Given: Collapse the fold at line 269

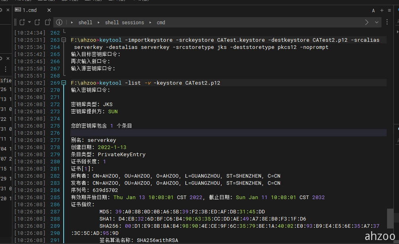Looking at the screenshot, I should (x=64, y=83).
